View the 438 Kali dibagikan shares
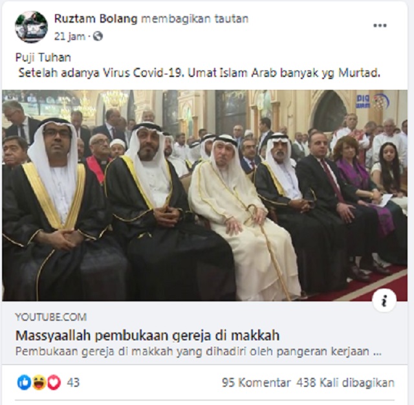 (x=345, y=382)
